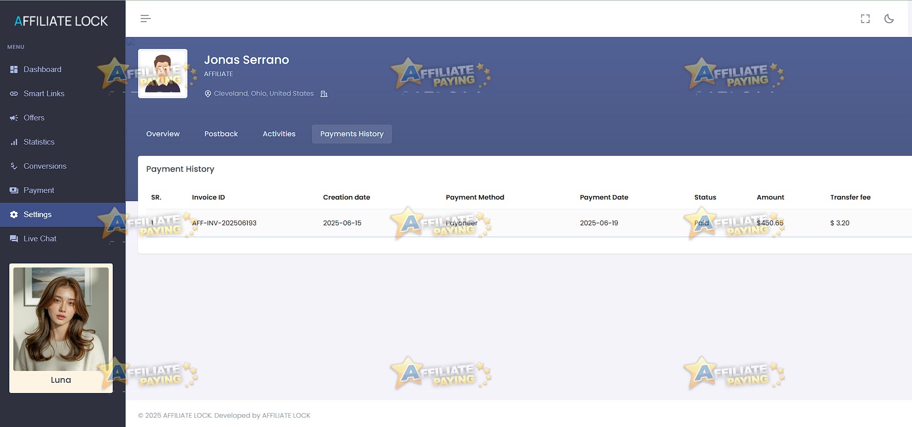
Task: Click the Dashboard grid icon
Action: pyautogui.click(x=14, y=69)
